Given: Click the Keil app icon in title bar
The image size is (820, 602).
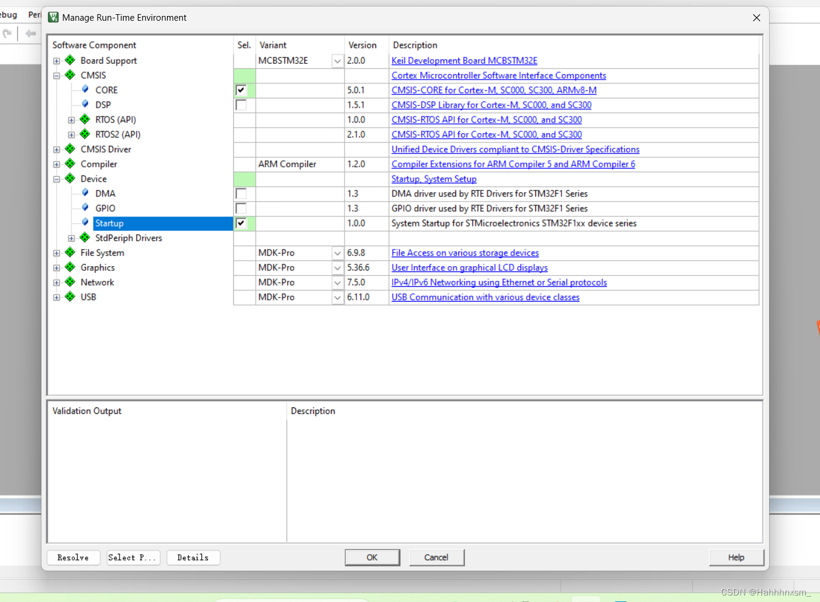Looking at the screenshot, I should (x=53, y=18).
